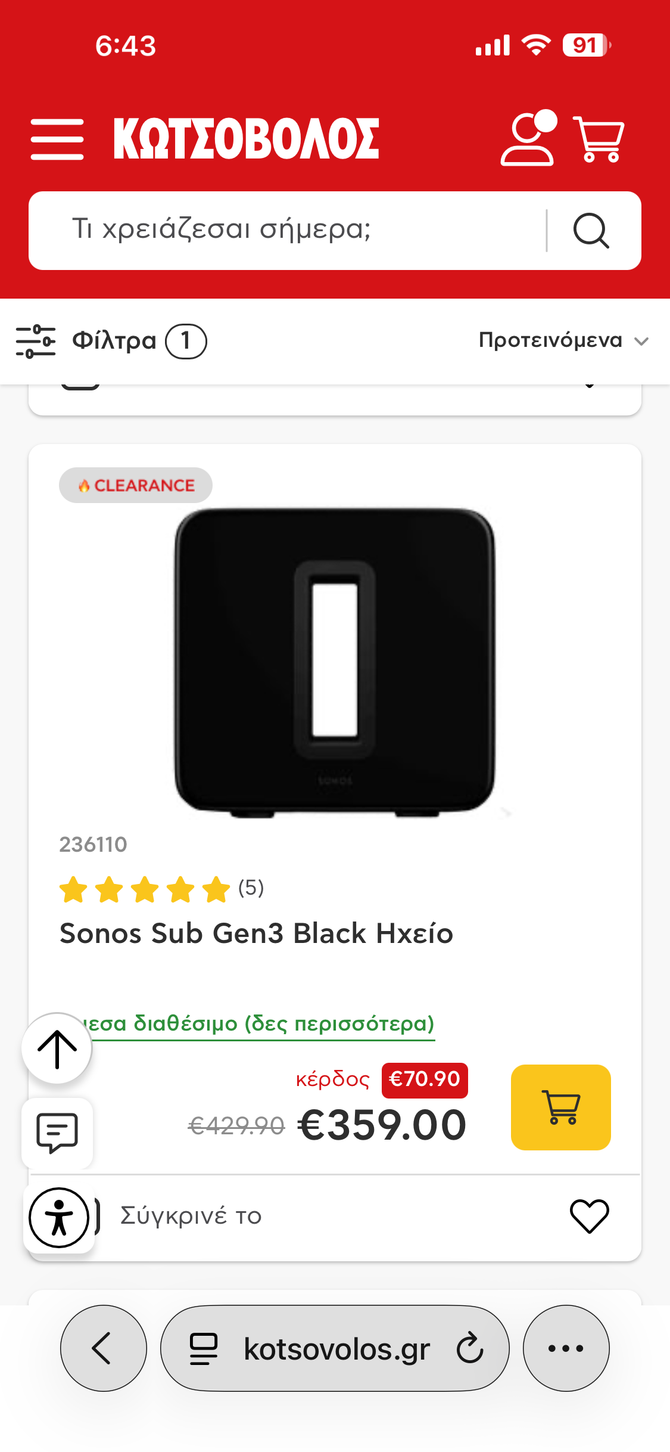The width and height of the screenshot is (670, 1452).
Task: Open accessibility options widget
Action: [x=59, y=1218]
